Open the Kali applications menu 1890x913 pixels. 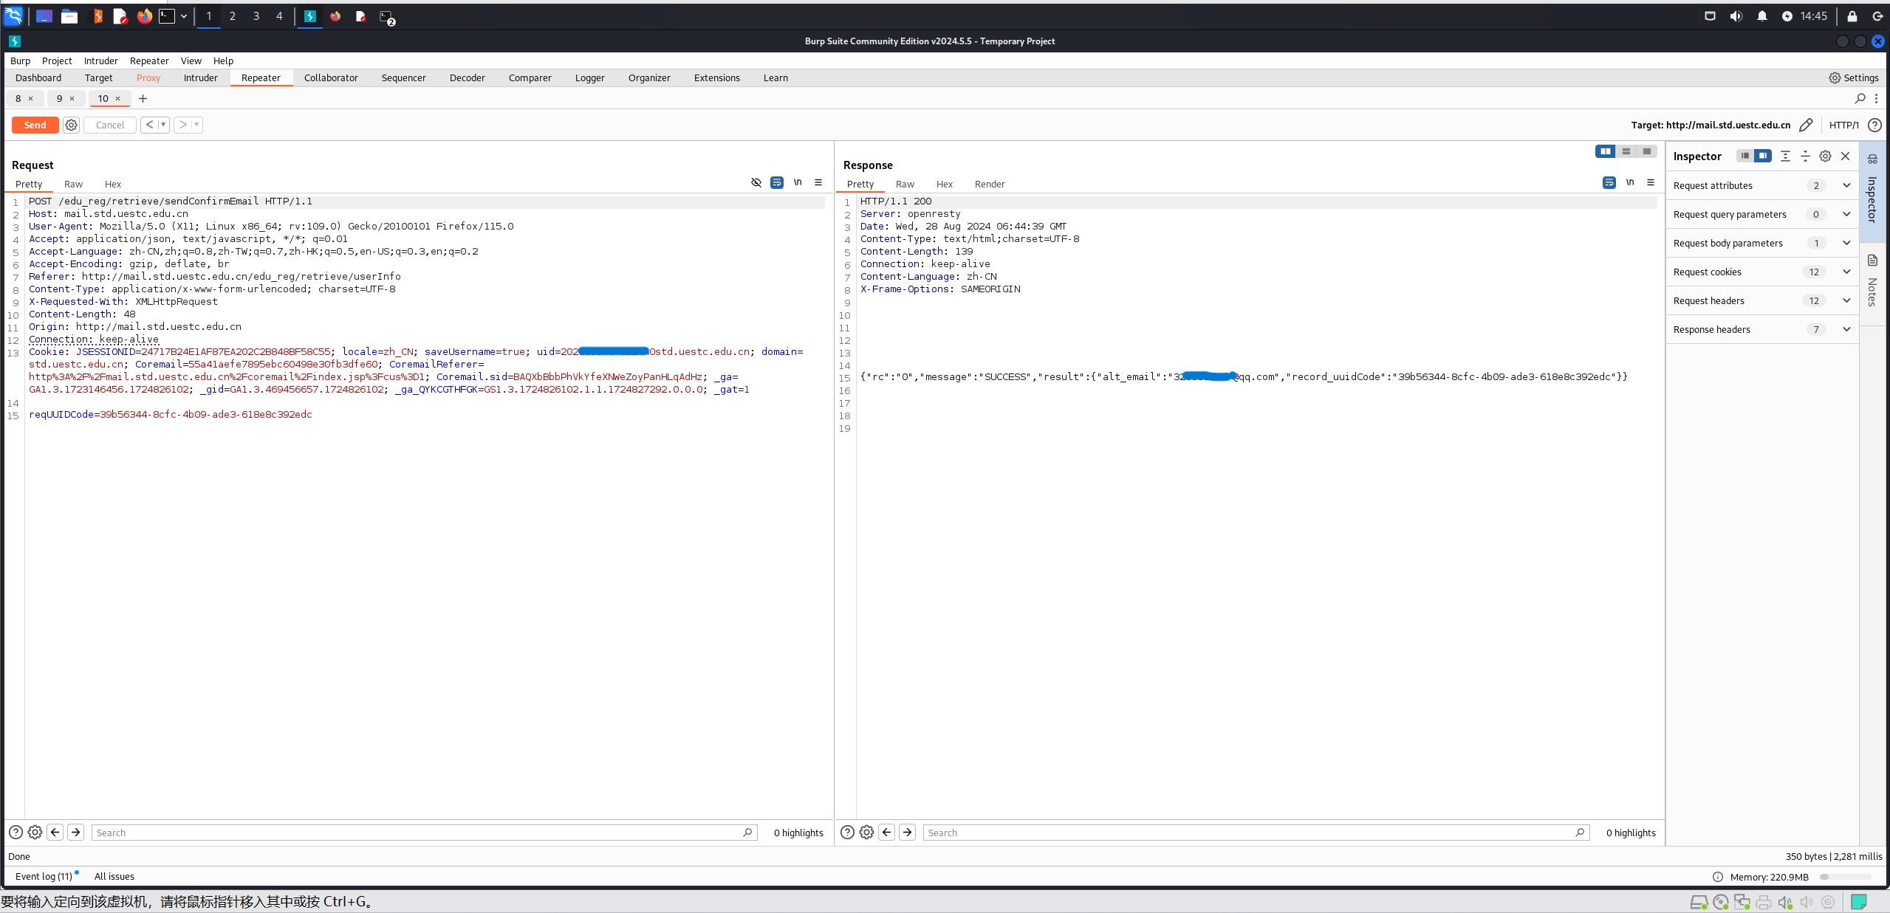[13, 16]
